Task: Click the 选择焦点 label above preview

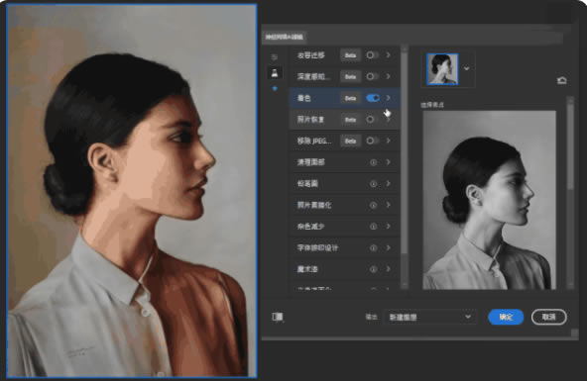Action: point(432,105)
